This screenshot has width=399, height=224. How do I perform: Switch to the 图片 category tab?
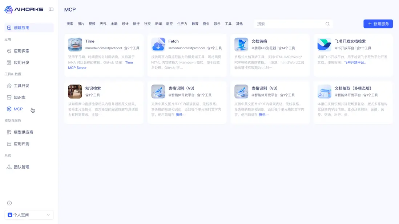81,24
